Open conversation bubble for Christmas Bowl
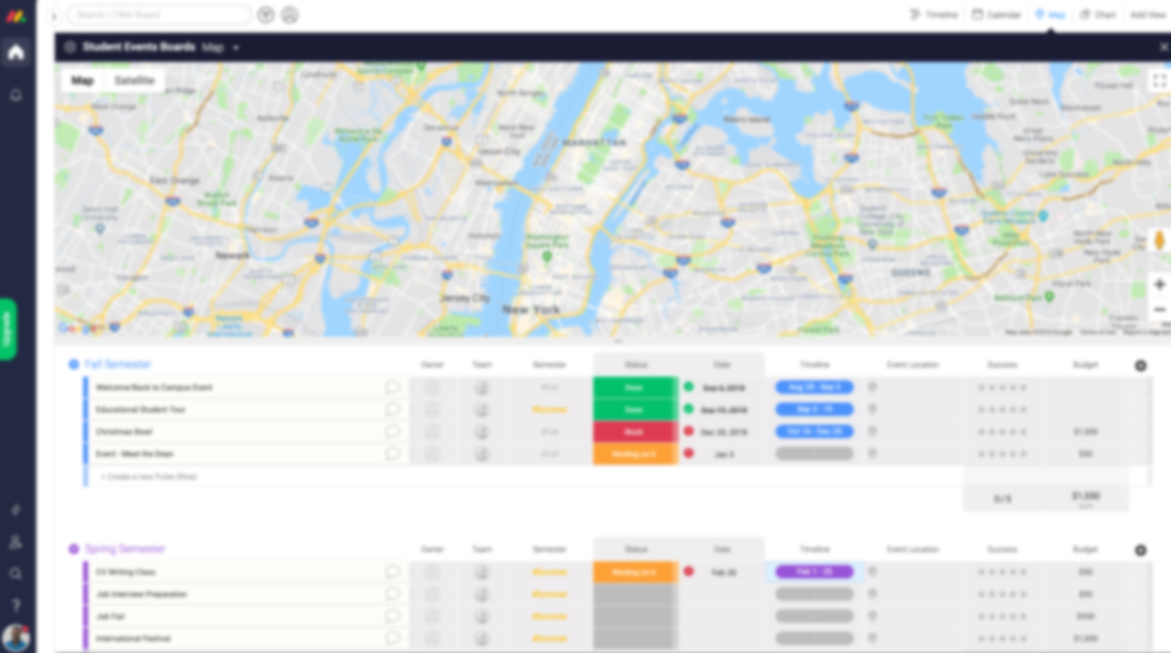This screenshot has width=1171, height=653. 392,431
